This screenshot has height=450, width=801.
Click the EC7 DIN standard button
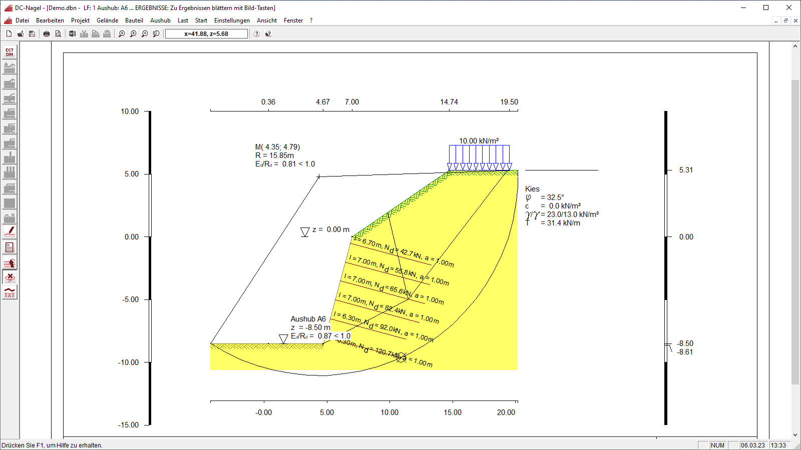pyautogui.click(x=10, y=52)
